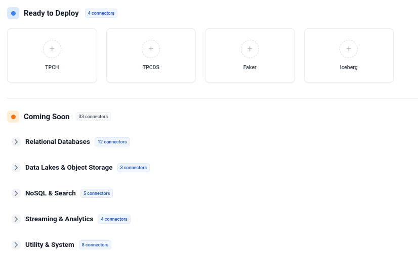The width and height of the screenshot is (418, 258).
Task: Click the plus icon on Faker card
Action: click(x=249, y=49)
